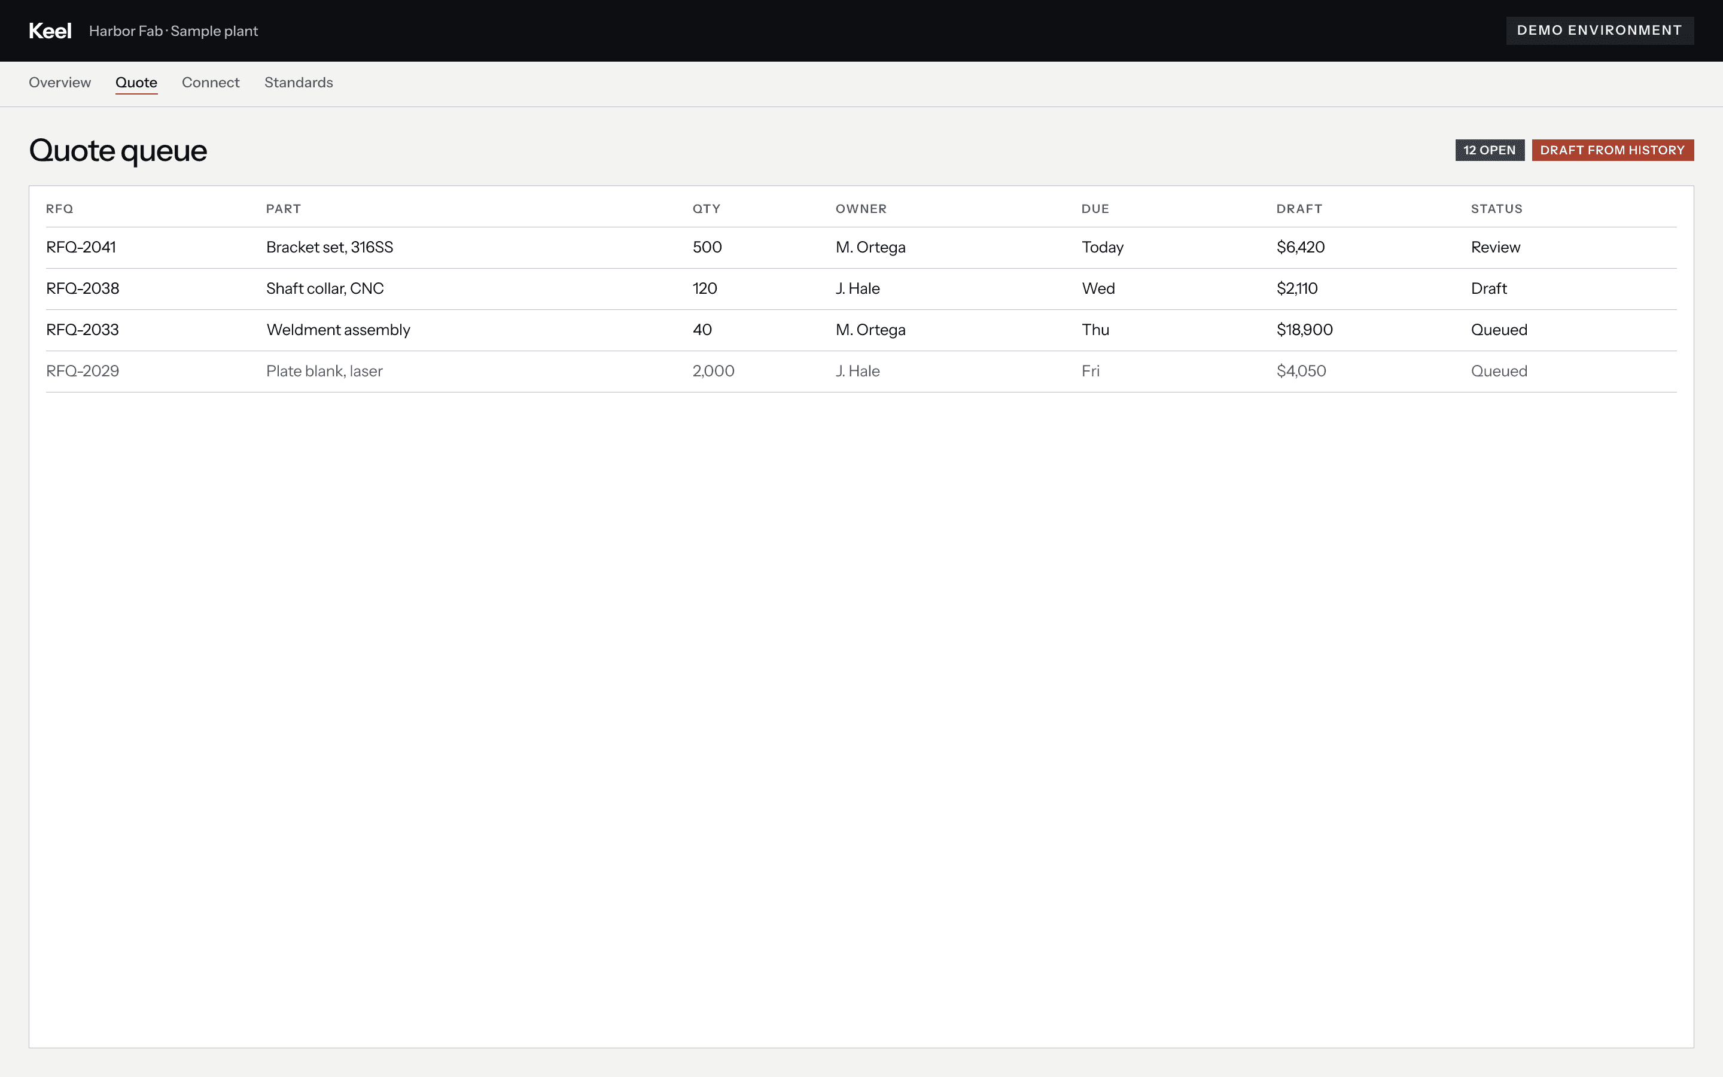Image resolution: width=1723 pixels, height=1077 pixels.
Task: Open RFQ-2041 row
Action: (861, 248)
